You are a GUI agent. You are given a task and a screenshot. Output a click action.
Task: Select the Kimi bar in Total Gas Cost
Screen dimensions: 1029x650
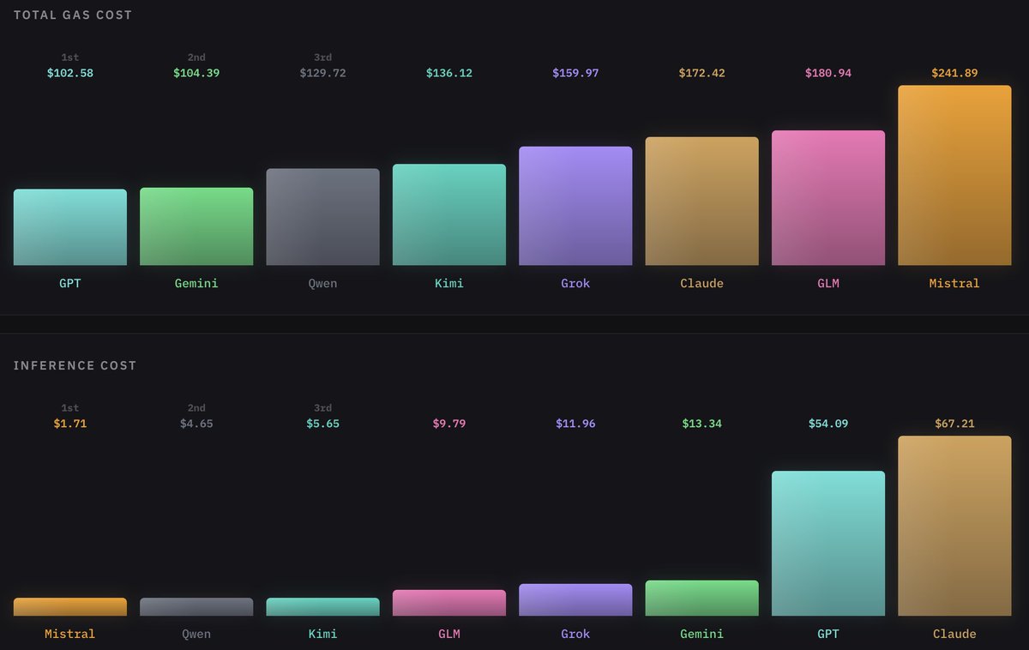[449, 214]
